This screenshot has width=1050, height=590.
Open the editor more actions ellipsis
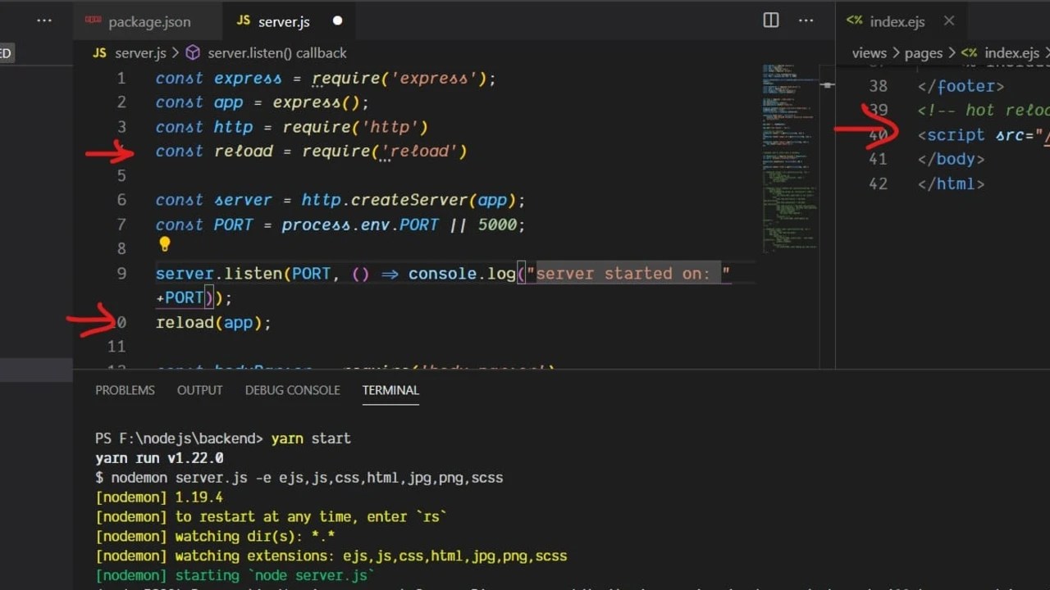click(x=806, y=20)
